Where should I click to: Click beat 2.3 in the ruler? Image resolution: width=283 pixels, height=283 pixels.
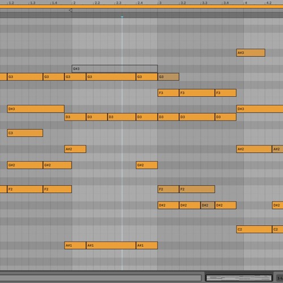(x=119, y=3)
